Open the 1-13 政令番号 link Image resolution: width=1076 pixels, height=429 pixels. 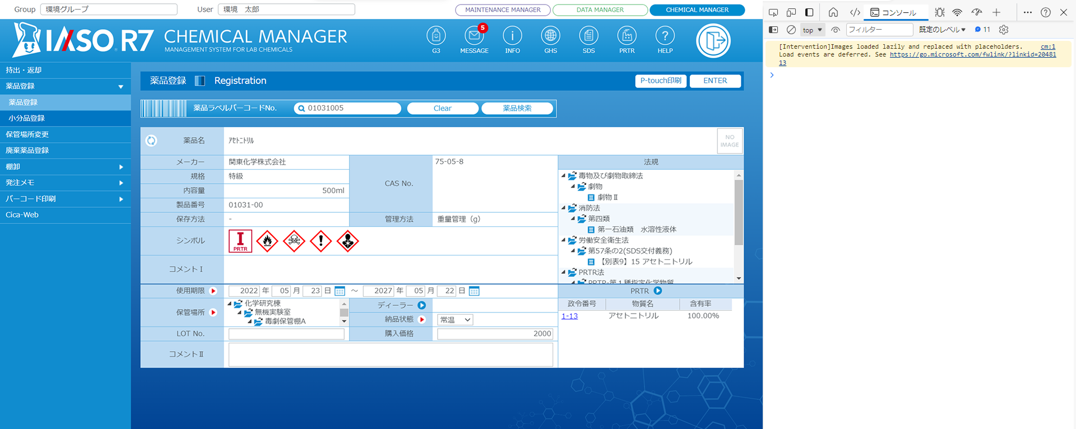pos(569,316)
